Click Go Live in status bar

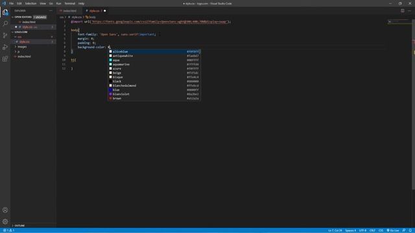393,230
